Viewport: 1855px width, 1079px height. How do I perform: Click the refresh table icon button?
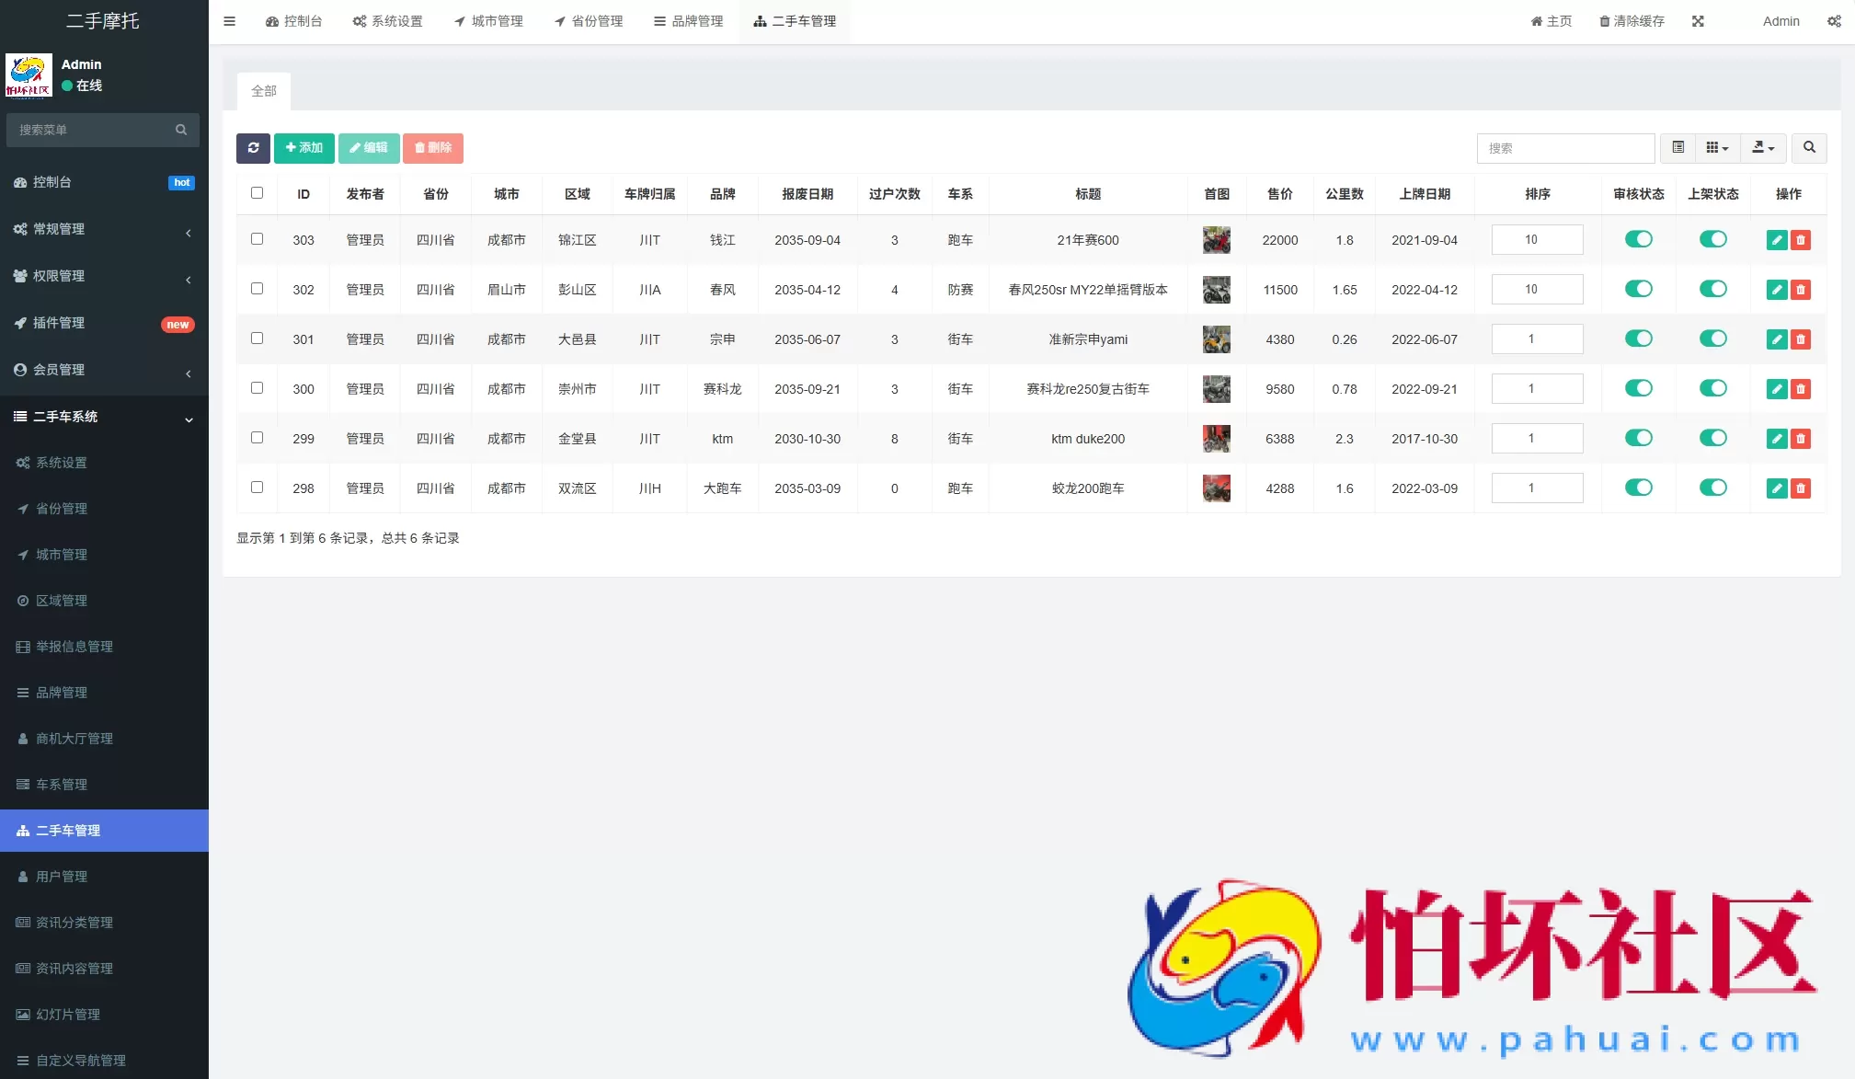click(253, 148)
